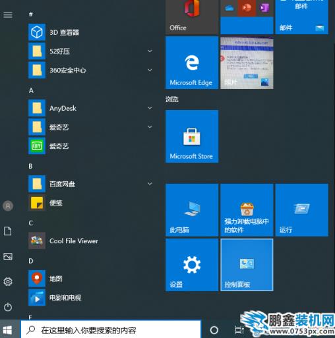
Task: Click the # section header
Action: click(x=31, y=14)
